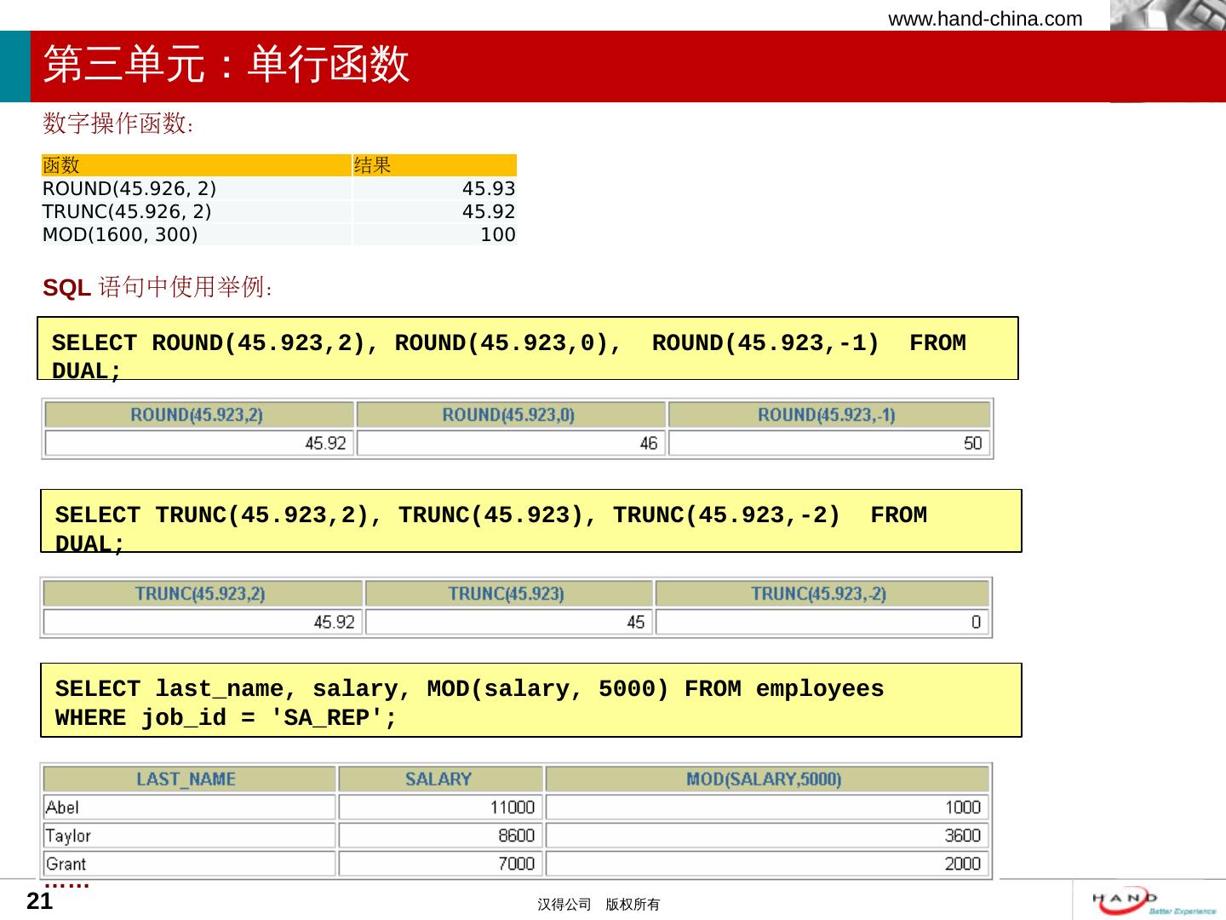Viewport: 1226px width, 920px height.
Task: Select the 结果 table header cell
Action: [x=434, y=165]
